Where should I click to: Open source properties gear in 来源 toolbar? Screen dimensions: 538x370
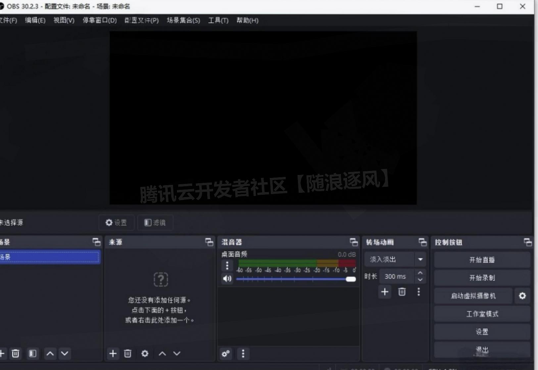145,353
